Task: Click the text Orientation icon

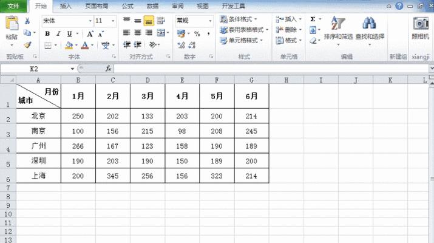Action: click(152, 44)
